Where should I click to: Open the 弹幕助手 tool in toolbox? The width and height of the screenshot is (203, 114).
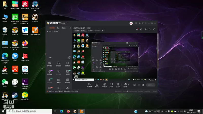pyautogui.click(x=49, y=64)
